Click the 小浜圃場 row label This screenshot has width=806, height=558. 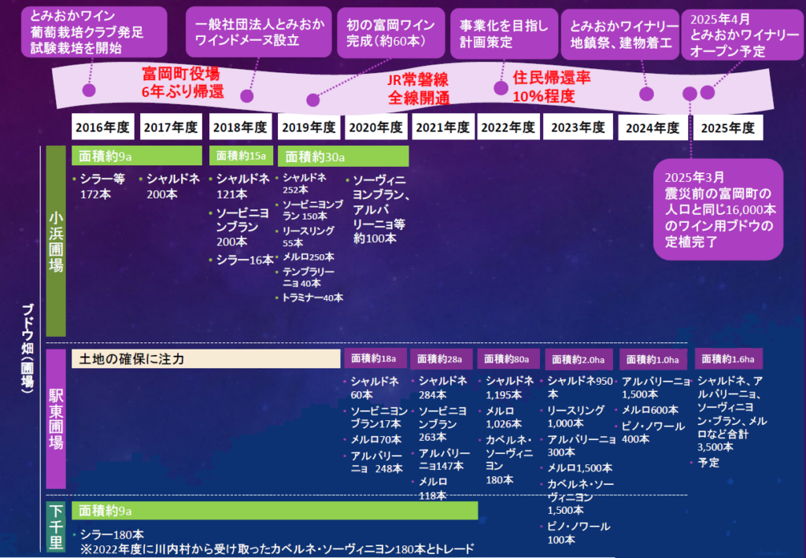[56, 241]
